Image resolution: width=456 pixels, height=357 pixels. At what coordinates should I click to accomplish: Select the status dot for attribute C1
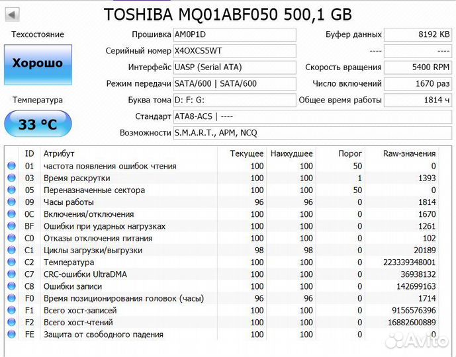pos(12,250)
